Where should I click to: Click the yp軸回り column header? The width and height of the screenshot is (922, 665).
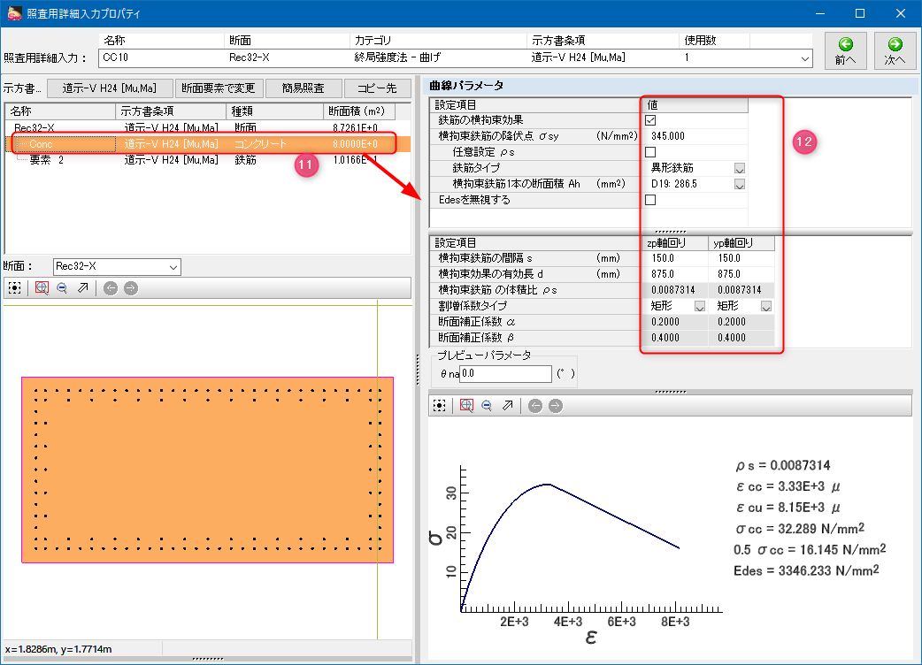pyautogui.click(x=741, y=242)
